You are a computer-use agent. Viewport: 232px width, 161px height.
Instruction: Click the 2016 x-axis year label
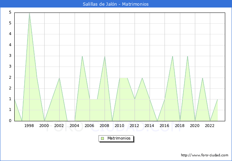coord(165,126)
